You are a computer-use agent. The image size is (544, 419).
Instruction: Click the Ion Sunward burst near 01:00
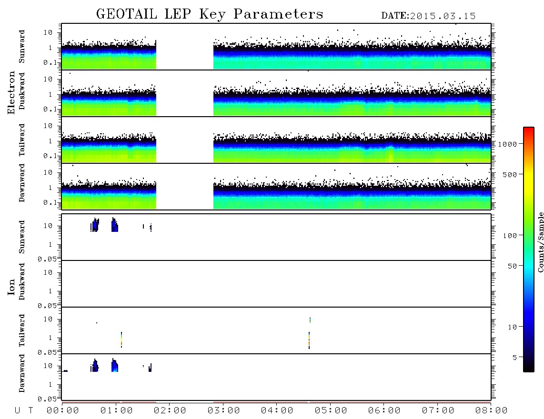point(114,225)
